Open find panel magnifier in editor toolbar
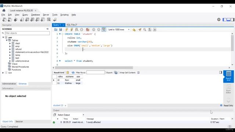Viewport: 235px width, 132px height. tap(145, 30)
